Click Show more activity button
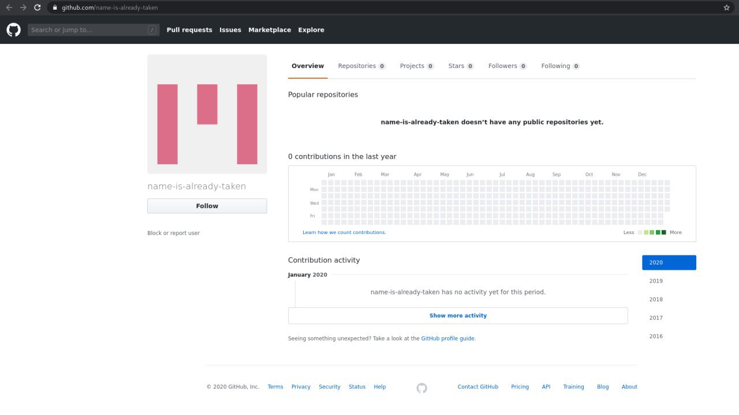This screenshot has width=739, height=415. coord(458,316)
